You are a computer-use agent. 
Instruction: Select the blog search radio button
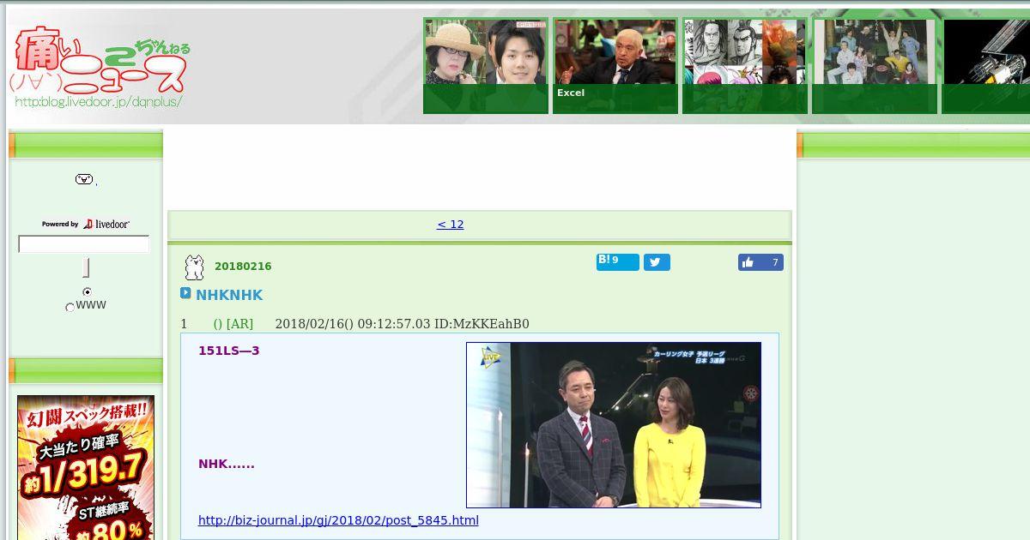(87, 292)
